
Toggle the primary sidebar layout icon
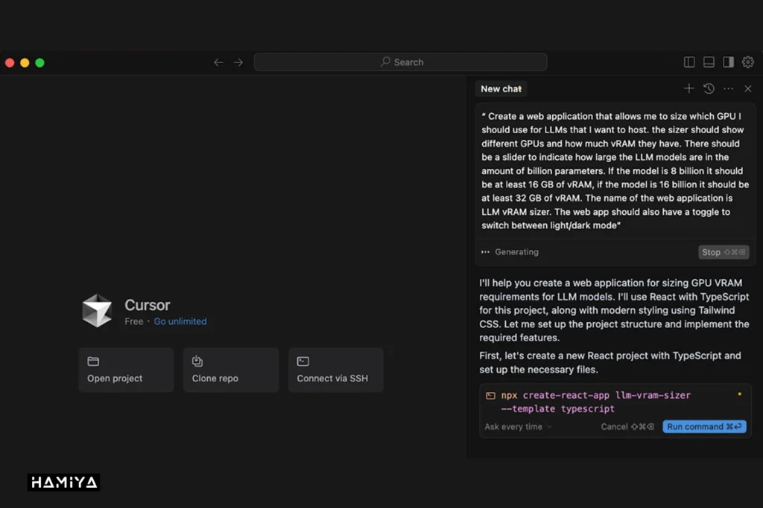689,62
